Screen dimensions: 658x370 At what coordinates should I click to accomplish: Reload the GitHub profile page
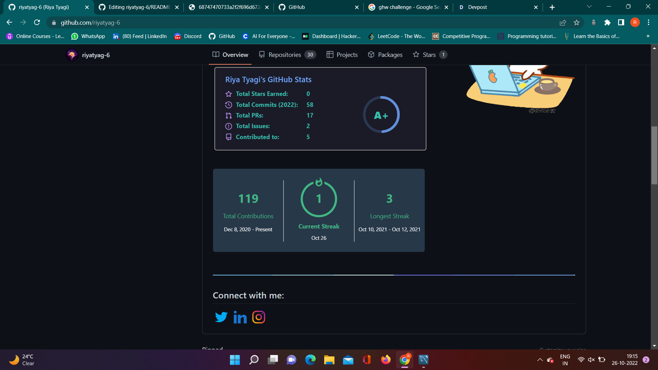coord(37,23)
